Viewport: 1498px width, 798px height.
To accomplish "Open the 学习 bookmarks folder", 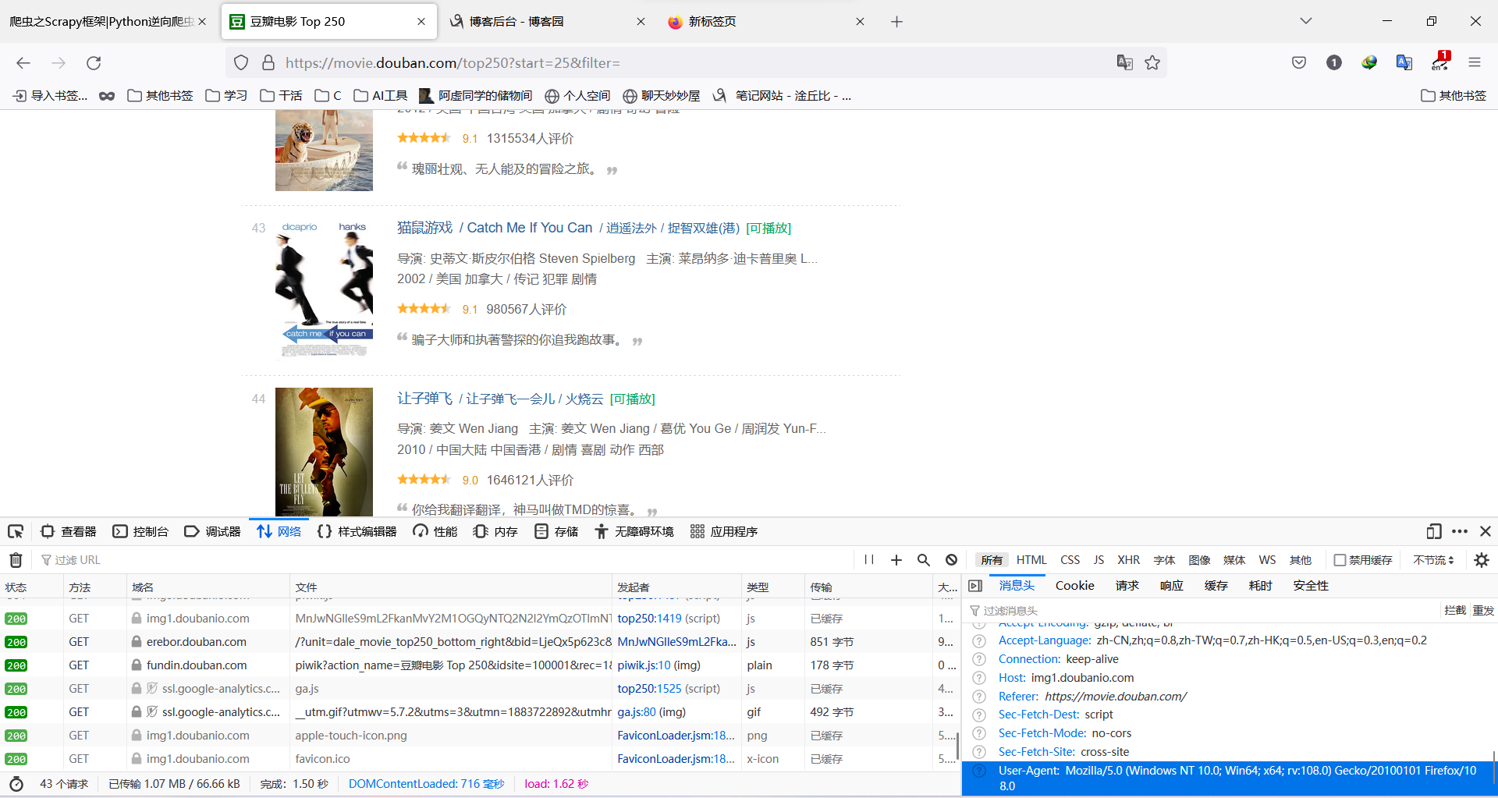I will [226, 95].
